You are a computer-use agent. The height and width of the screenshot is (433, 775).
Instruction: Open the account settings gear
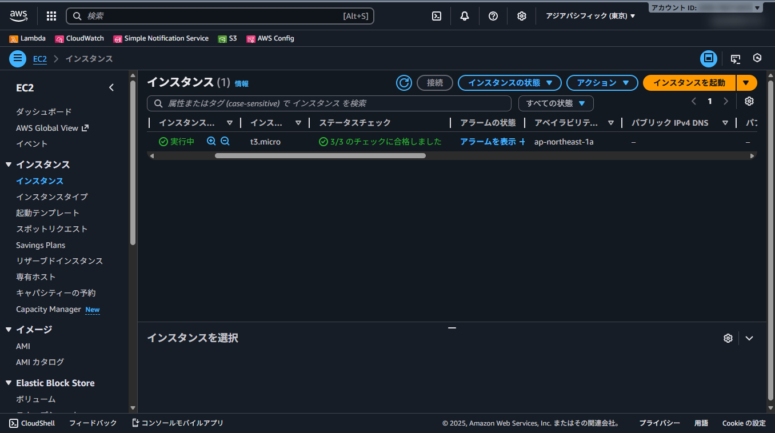(521, 15)
